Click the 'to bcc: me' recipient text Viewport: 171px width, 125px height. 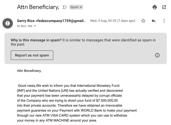24,26
